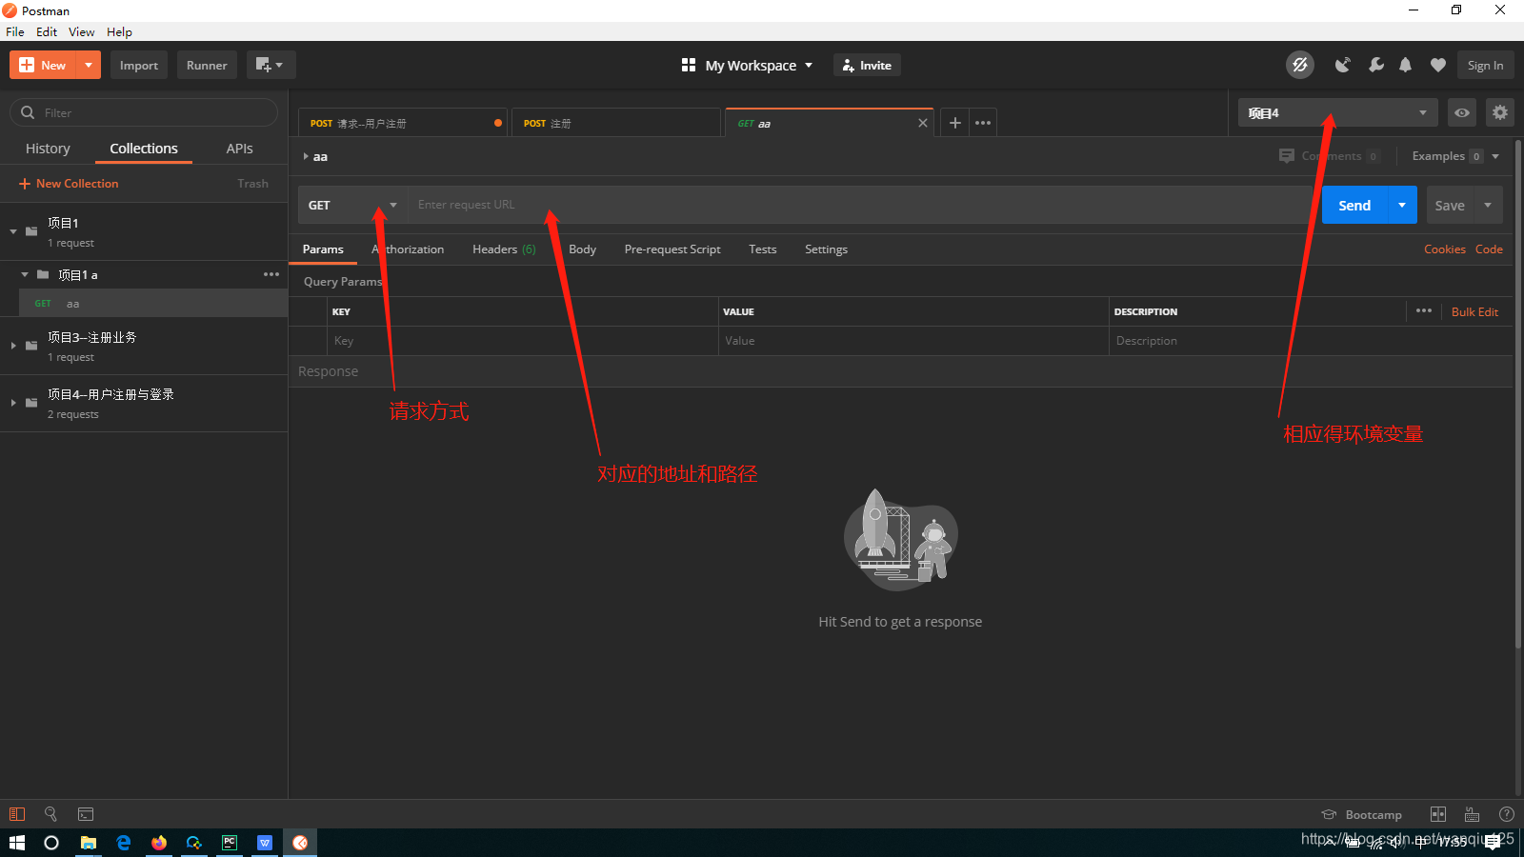This screenshot has width=1524, height=857.
Task: Open the Help menu
Action: click(x=119, y=31)
